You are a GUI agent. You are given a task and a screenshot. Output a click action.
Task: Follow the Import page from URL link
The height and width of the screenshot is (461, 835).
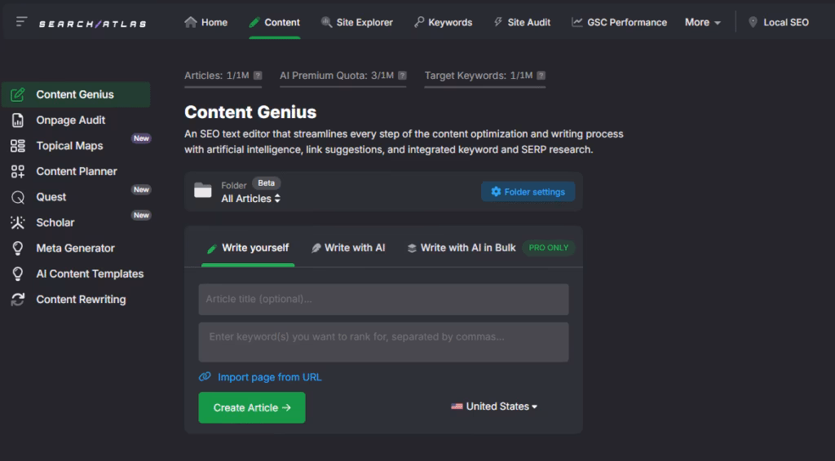point(269,377)
